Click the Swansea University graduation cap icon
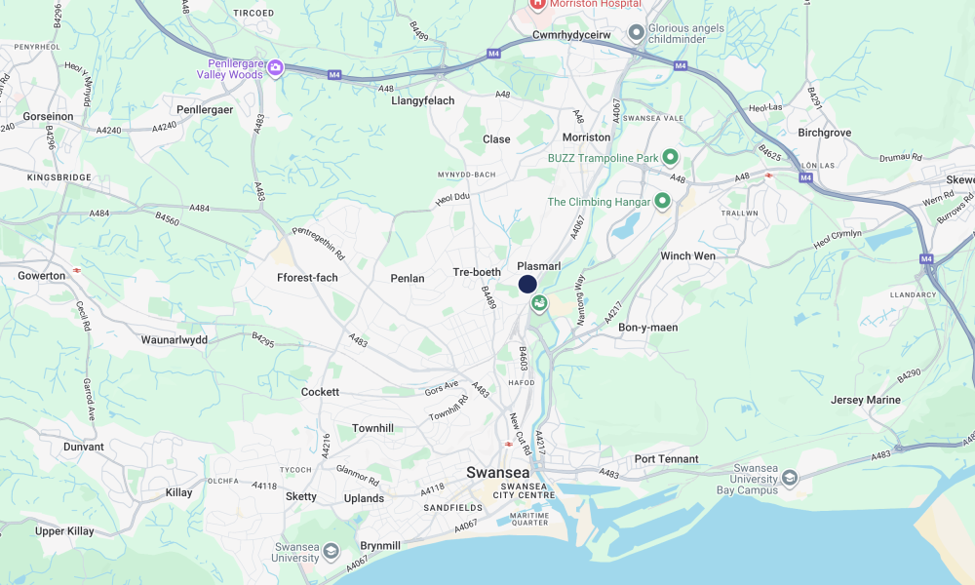Screen dimensions: 975x585 point(331,551)
